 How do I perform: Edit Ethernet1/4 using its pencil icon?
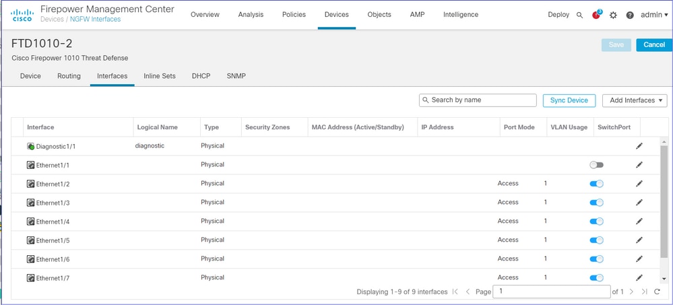(x=639, y=222)
